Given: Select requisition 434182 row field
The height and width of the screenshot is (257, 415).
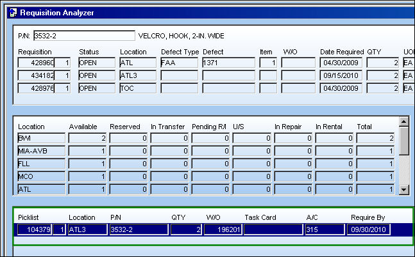Looking at the screenshot, I should [x=36, y=75].
